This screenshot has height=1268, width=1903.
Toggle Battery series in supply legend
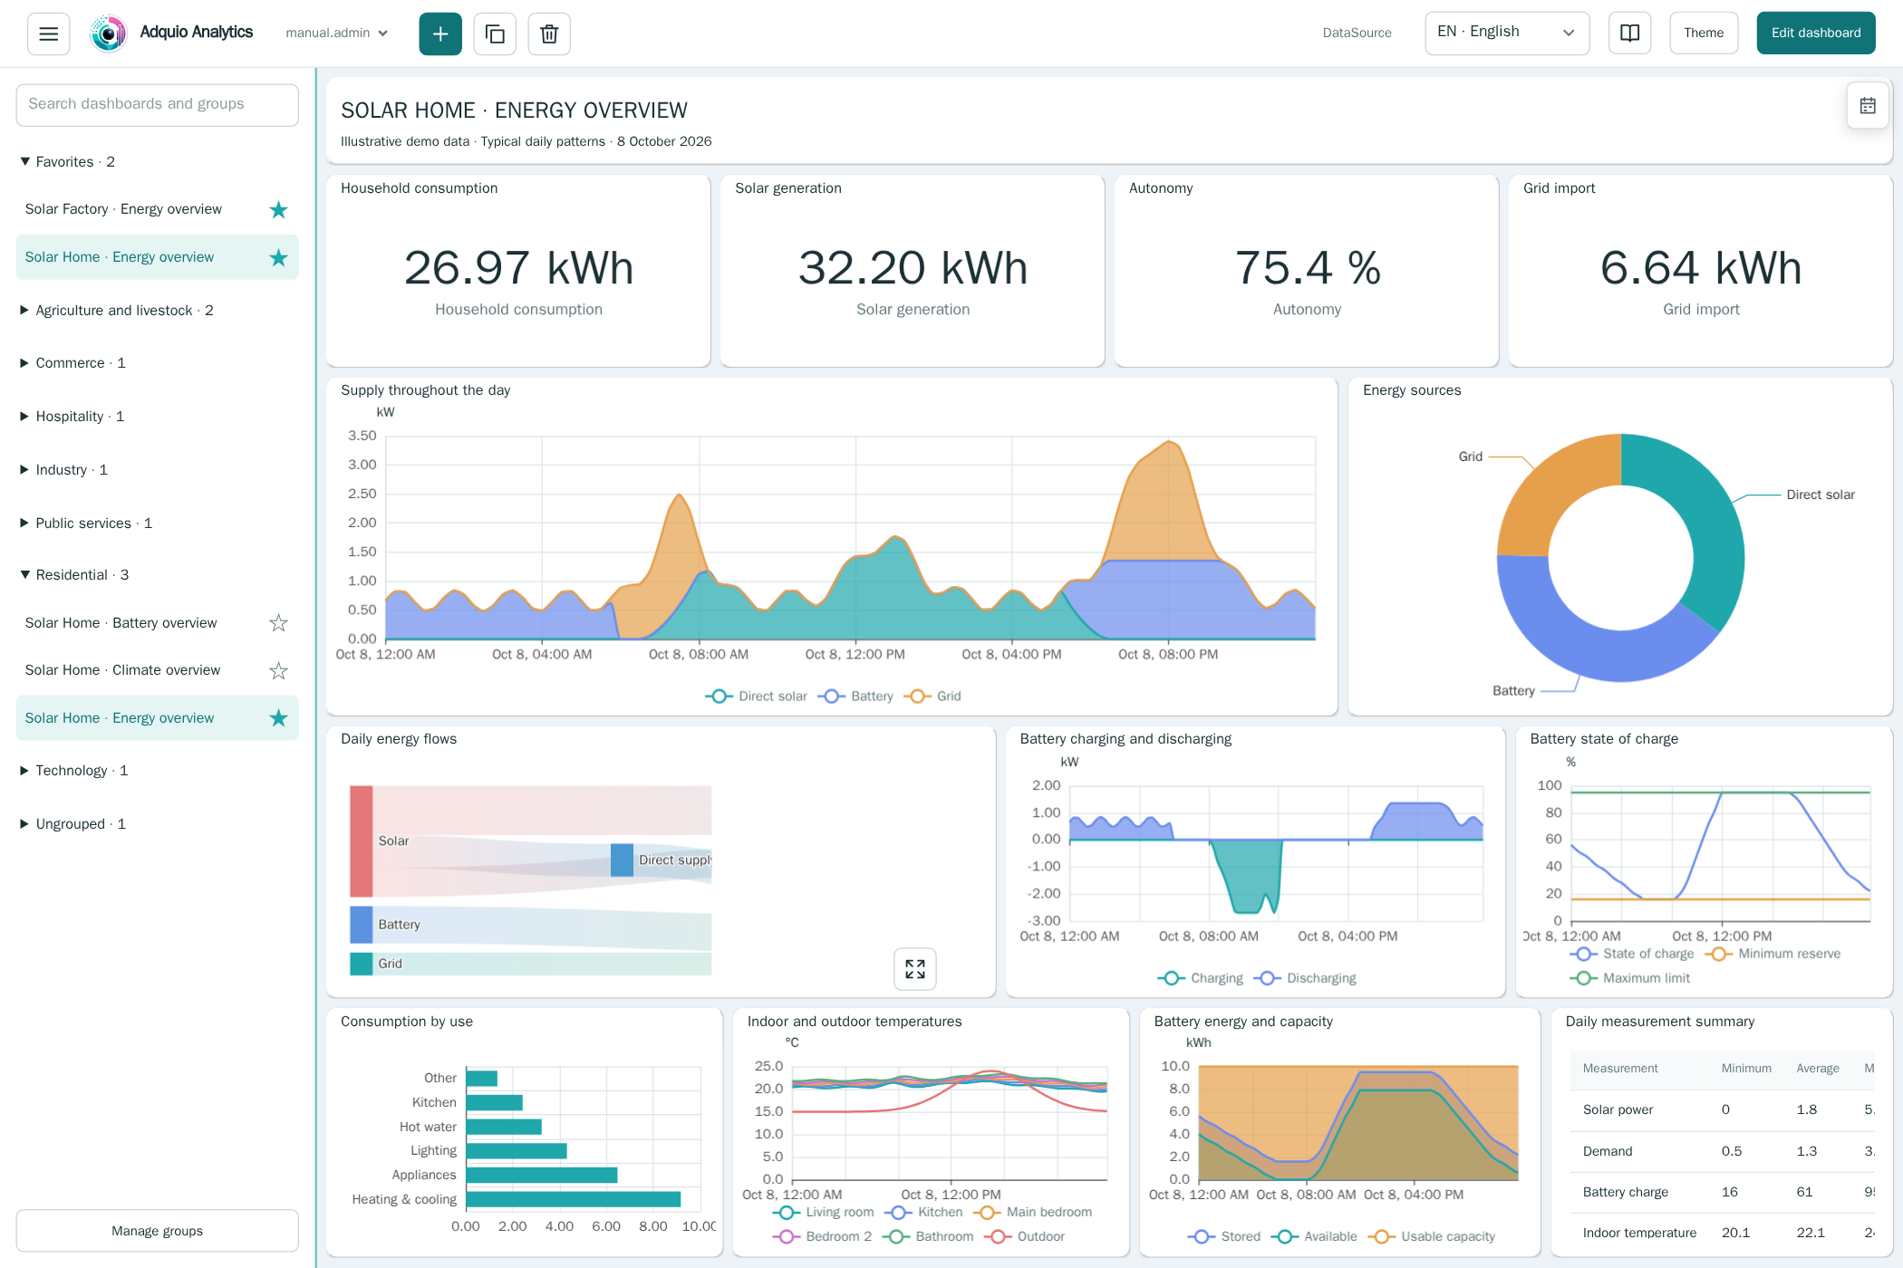pos(855,696)
